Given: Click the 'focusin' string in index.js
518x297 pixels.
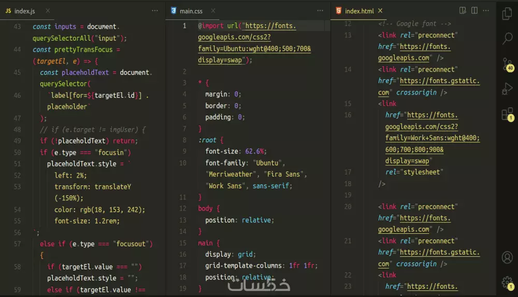Looking at the screenshot, I should coord(111,153).
